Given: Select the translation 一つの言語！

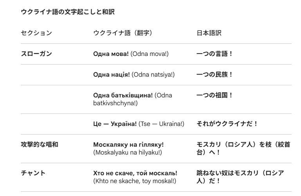Looking at the screenshot, I should point(214,54).
